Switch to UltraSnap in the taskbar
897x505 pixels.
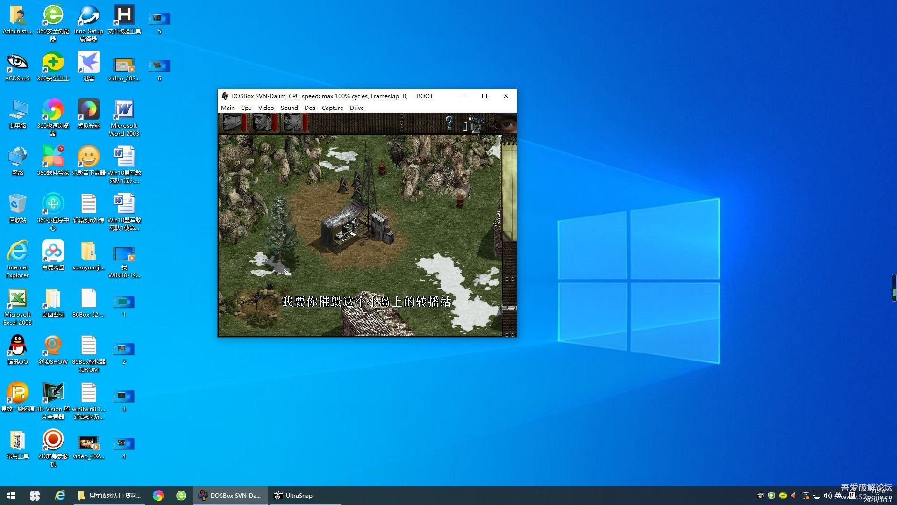293,496
